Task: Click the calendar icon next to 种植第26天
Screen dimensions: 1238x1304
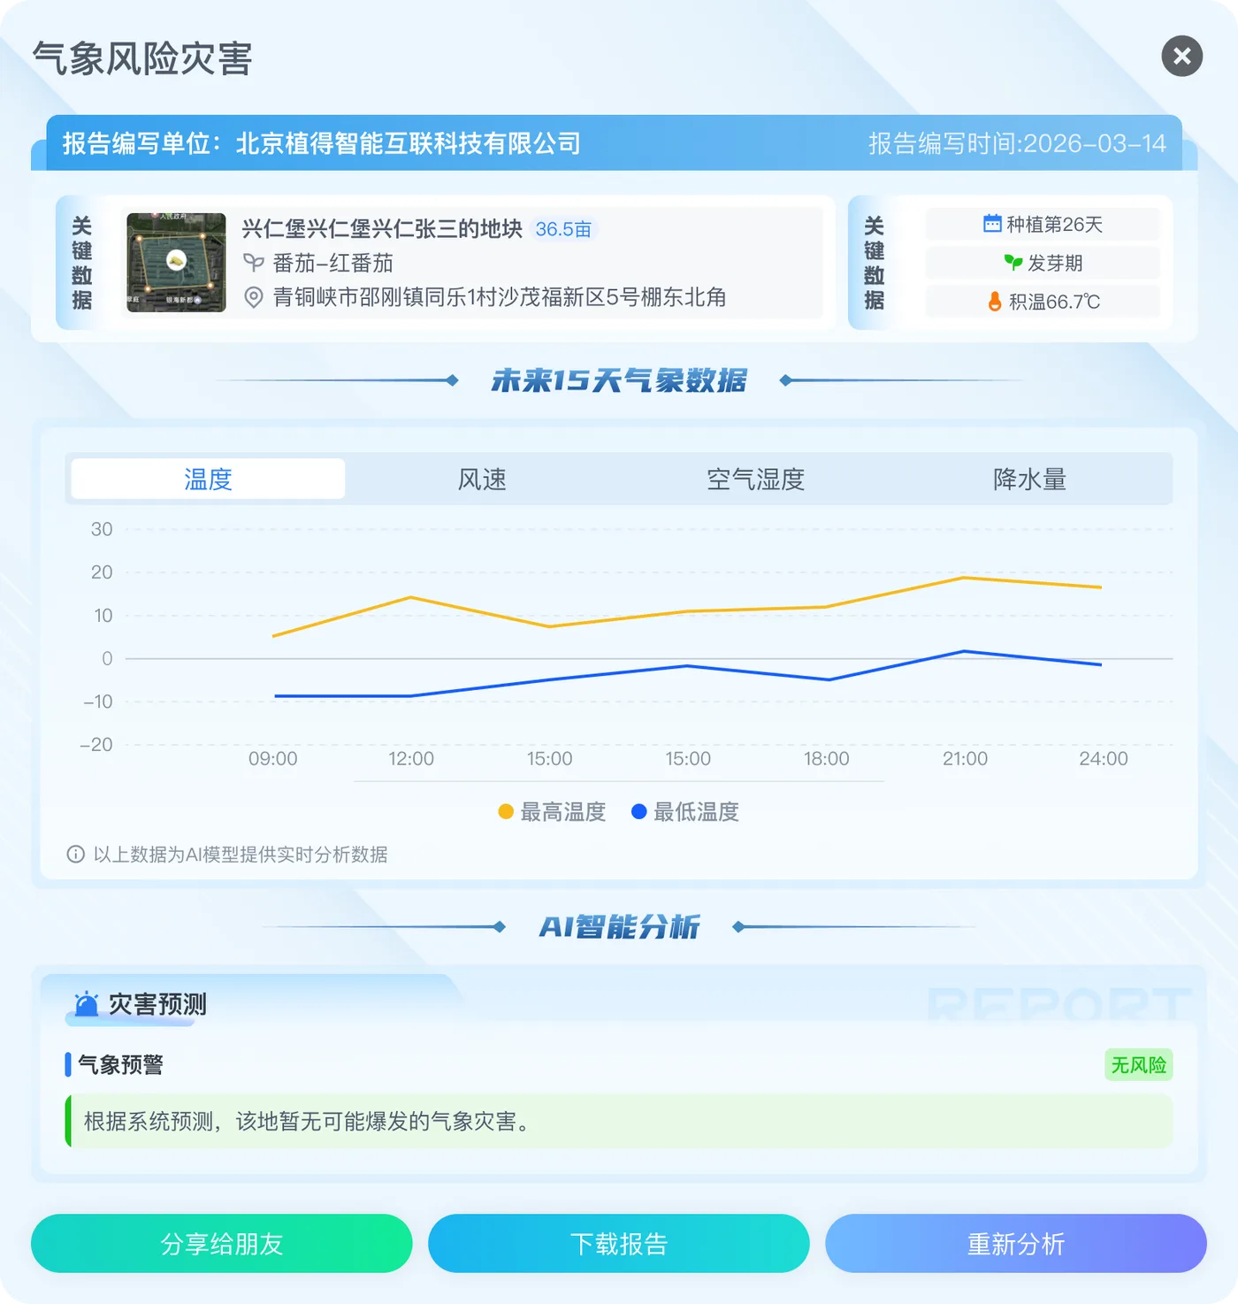Action: point(992,224)
